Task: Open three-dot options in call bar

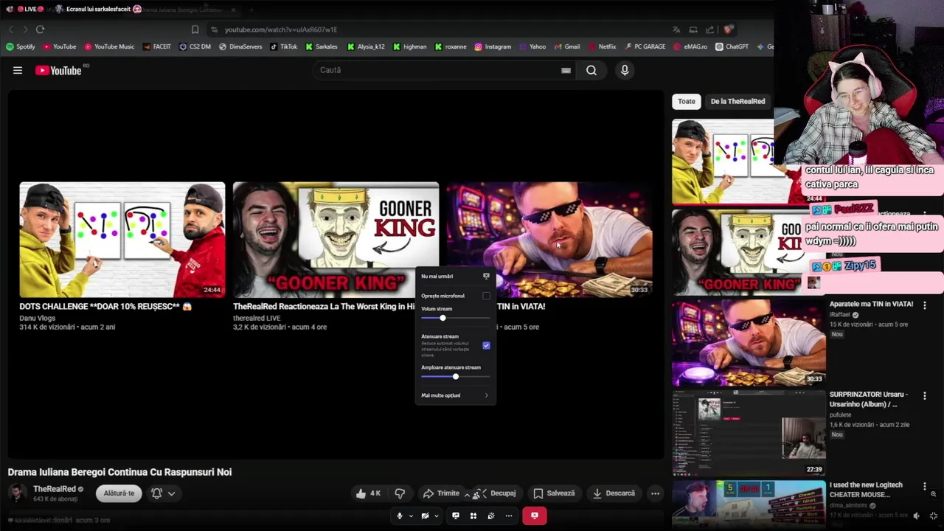Action: [x=509, y=516]
